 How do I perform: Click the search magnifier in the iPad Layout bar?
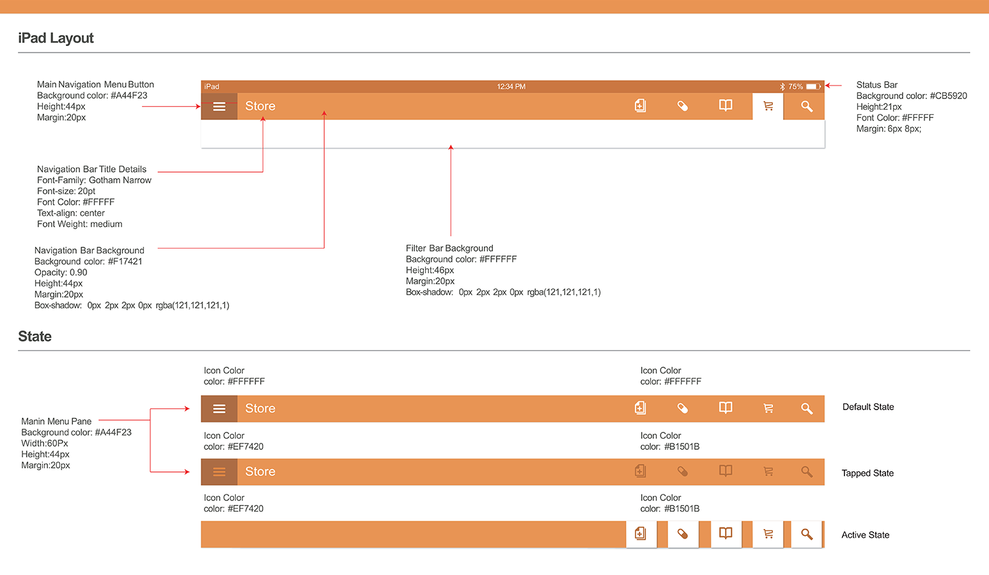(807, 106)
